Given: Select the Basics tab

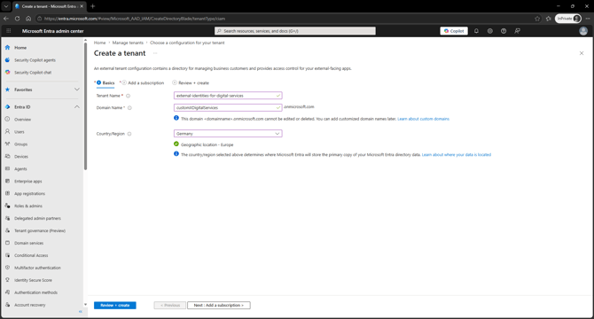Looking at the screenshot, I should click(x=106, y=83).
